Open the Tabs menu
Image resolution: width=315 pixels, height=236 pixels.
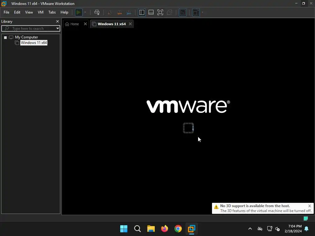[52, 12]
